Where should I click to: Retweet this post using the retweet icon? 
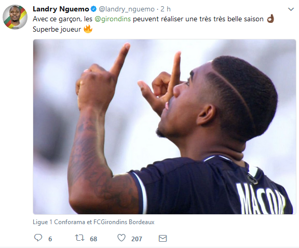pos(79,238)
